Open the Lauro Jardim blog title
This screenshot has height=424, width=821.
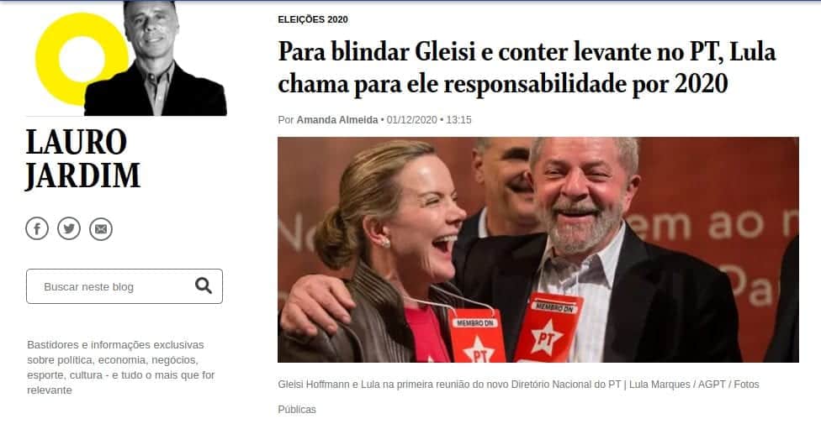83,159
